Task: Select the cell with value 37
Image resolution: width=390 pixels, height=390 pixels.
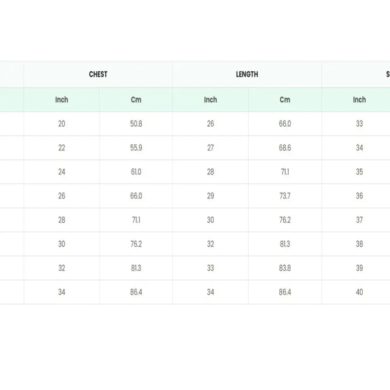Action: [359, 220]
